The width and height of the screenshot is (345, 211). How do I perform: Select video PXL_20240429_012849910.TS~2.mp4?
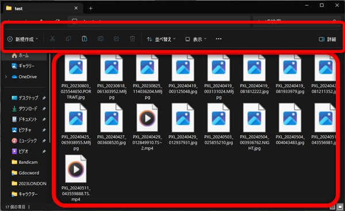(147, 127)
